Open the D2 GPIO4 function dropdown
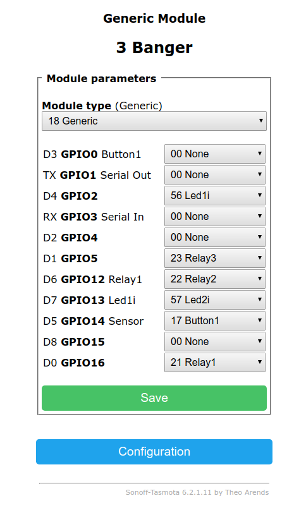Image resolution: width=306 pixels, height=515 pixels. tap(214, 237)
